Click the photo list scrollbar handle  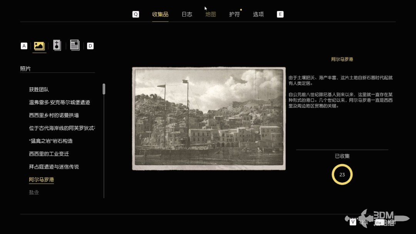[104, 89]
